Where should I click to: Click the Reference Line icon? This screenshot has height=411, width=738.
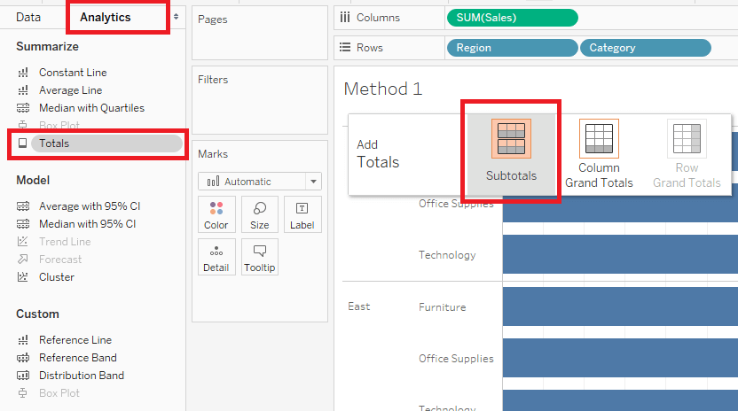[x=23, y=340]
